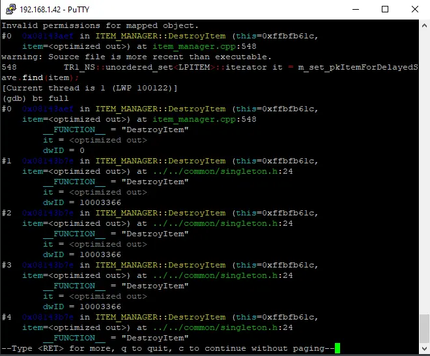Click the #4 stack frame number
This screenshot has height=356, width=430.
(7, 317)
